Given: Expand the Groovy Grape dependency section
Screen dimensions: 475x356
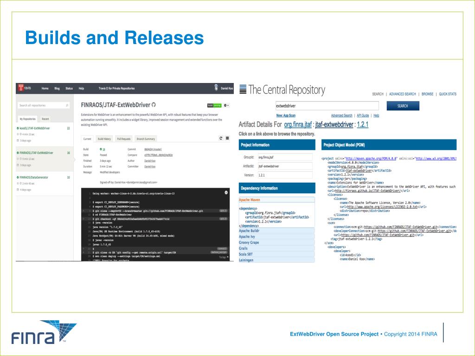Looking at the screenshot, I should pos(276,242).
